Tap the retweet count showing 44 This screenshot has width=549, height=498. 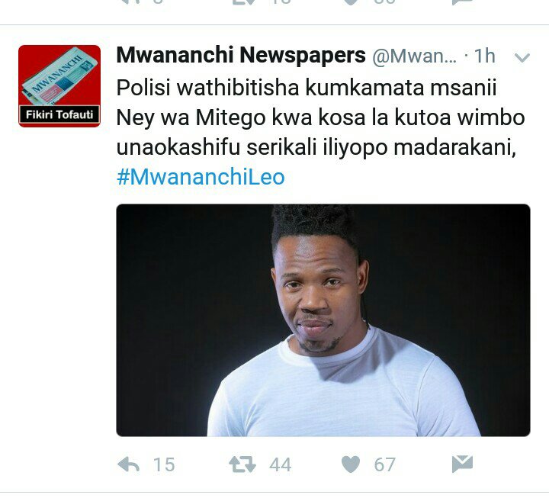[280, 465]
